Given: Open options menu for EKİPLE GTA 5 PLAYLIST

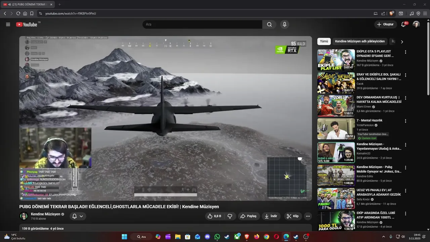Looking at the screenshot, I should (405, 52).
